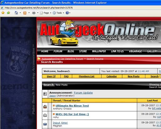
Task: Open the Members List link
Action: (86, 76)
